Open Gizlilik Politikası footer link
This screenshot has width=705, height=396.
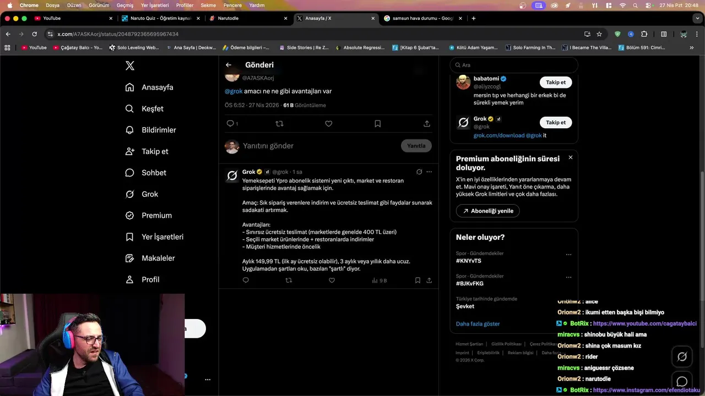coord(506,344)
